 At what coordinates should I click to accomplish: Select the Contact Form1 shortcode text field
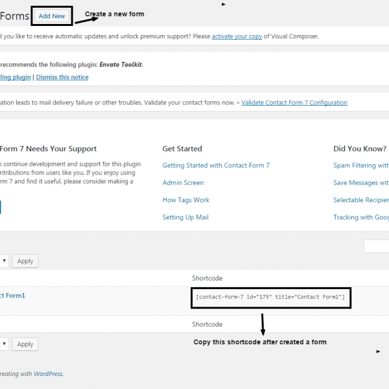tap(270, 298)
